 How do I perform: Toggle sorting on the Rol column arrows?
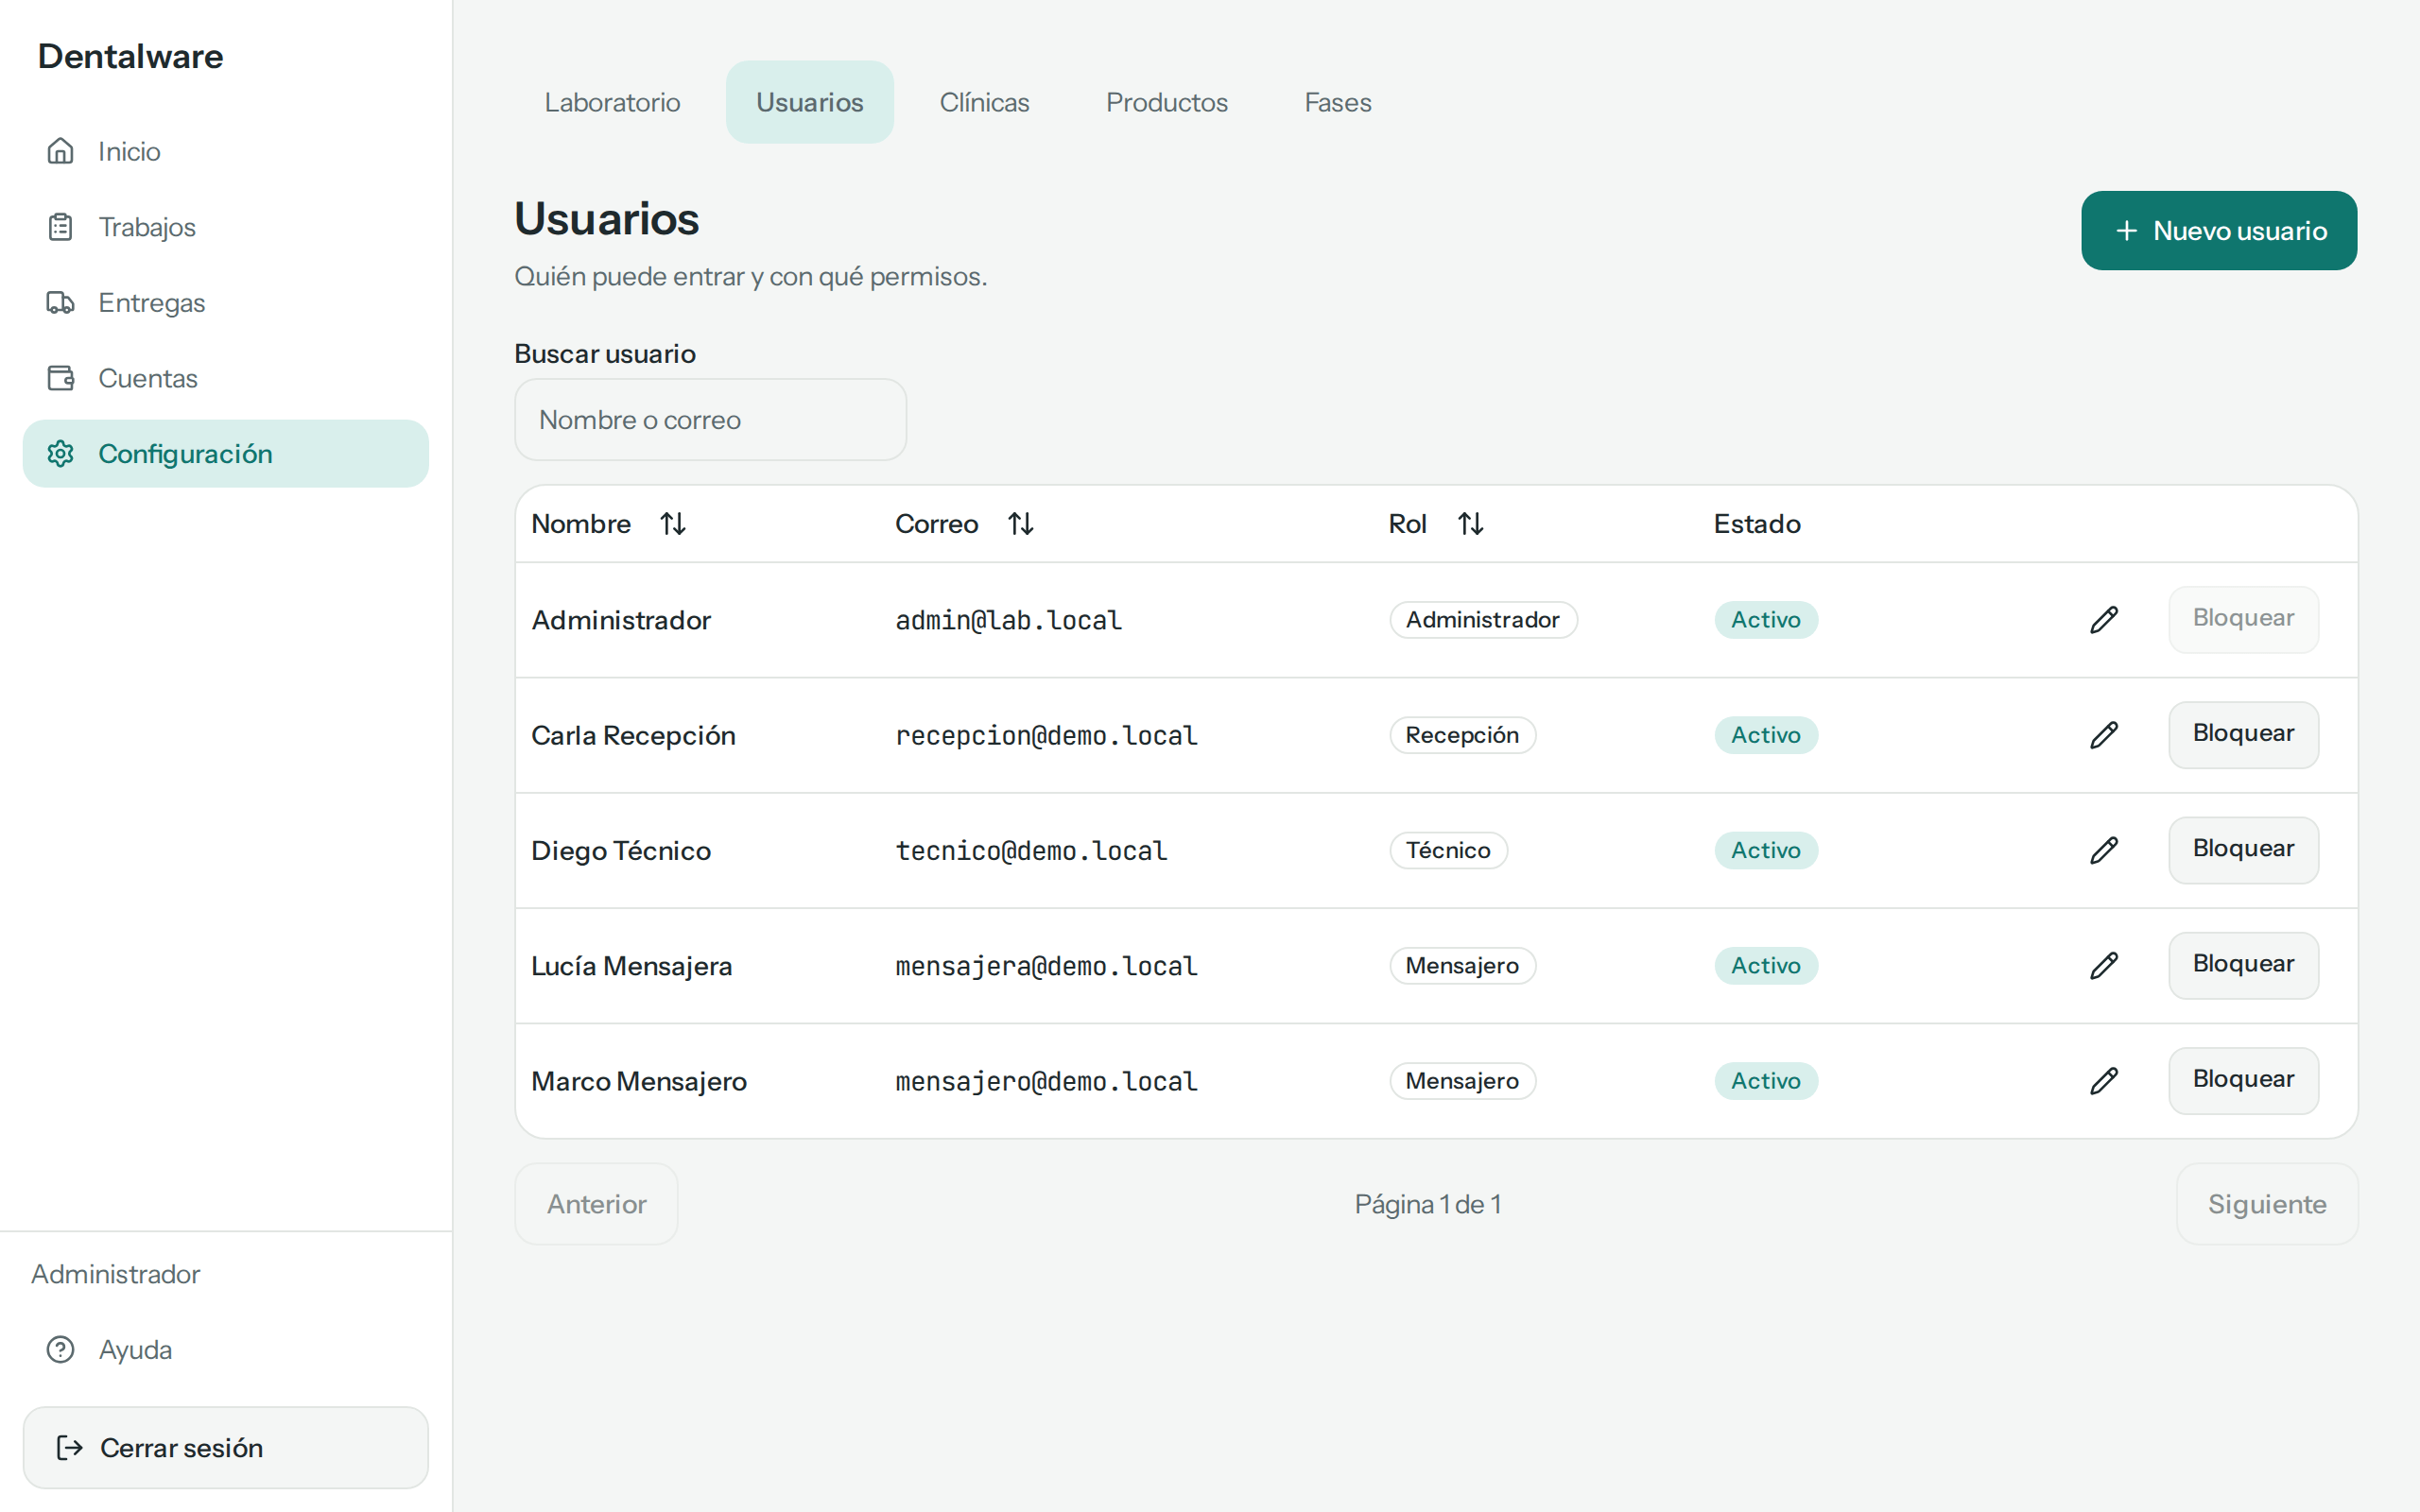[x=1470, y=524]
